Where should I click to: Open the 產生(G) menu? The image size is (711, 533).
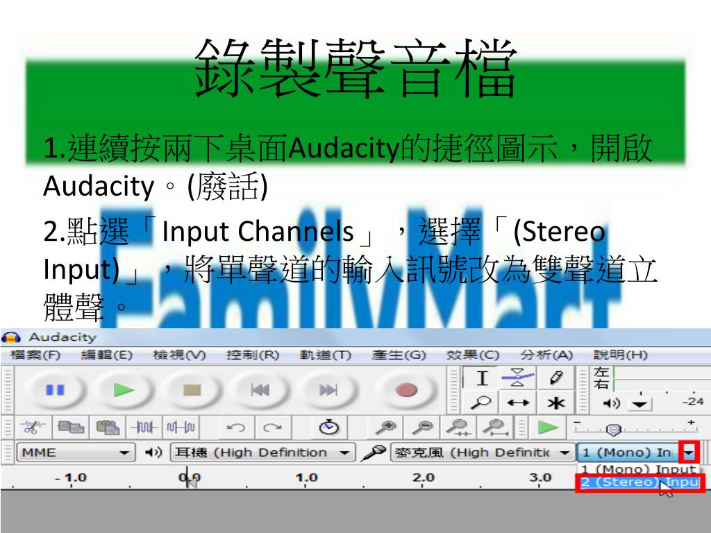399,355
